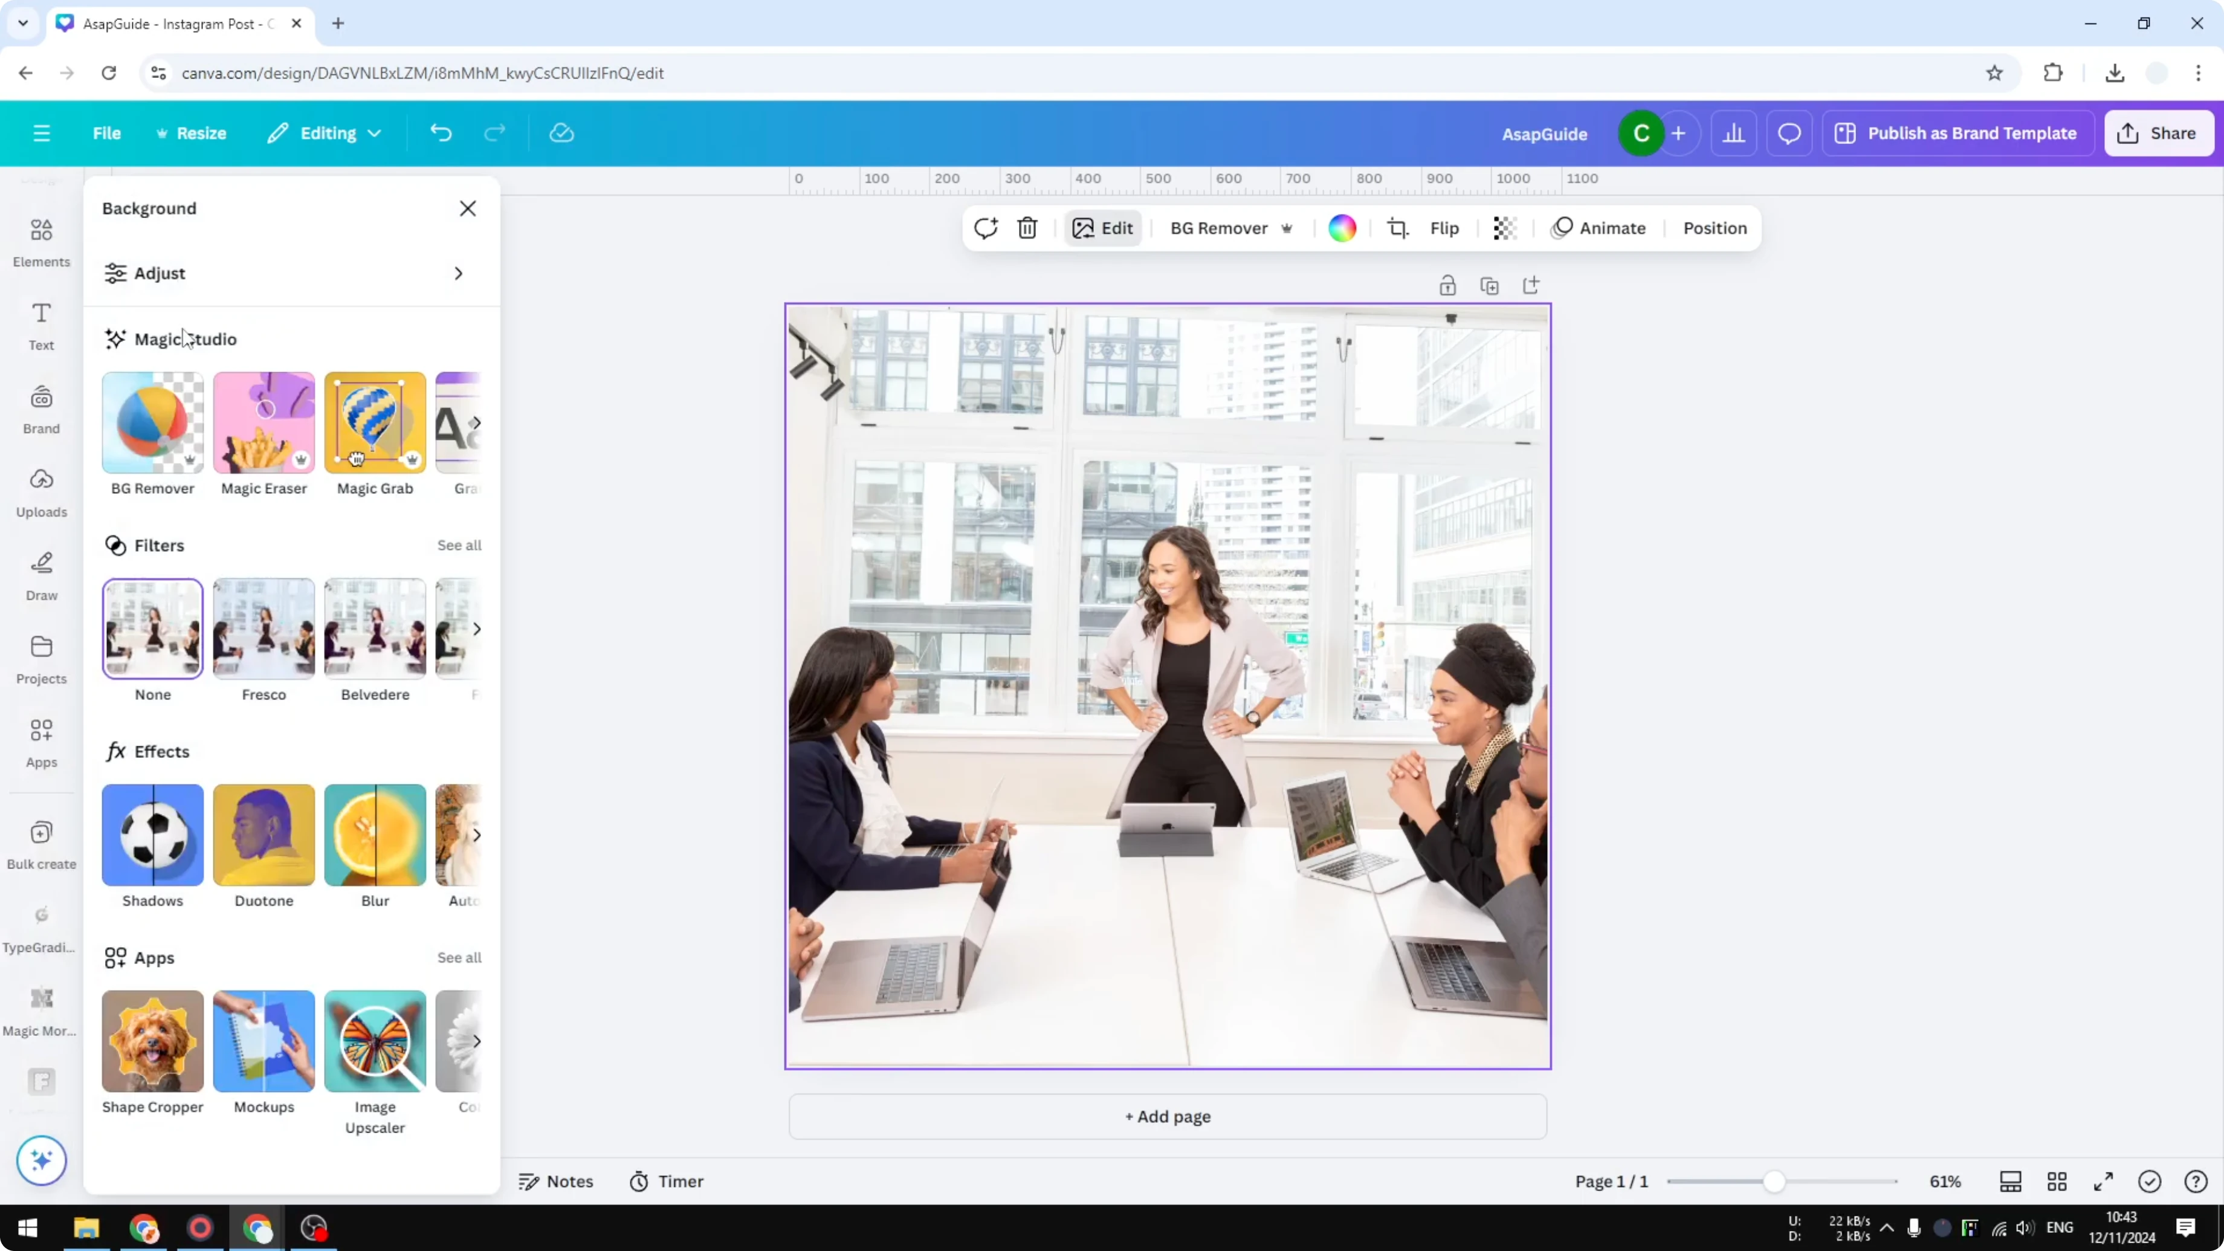Screen dimensions: 2224x1251
Task: Lock the selected image
Action: 1447,285
